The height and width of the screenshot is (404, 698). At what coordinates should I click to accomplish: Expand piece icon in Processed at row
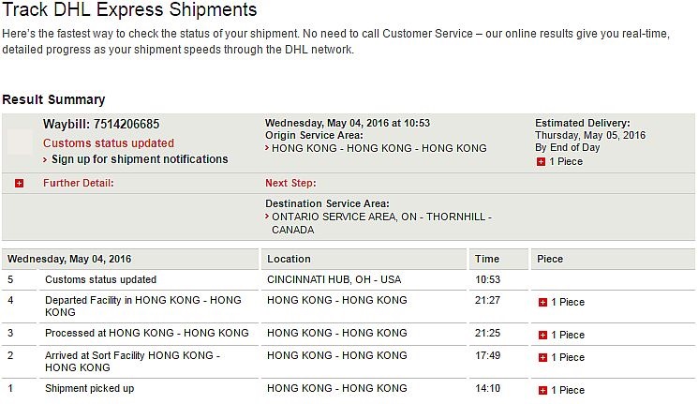[x=542, y=335]
